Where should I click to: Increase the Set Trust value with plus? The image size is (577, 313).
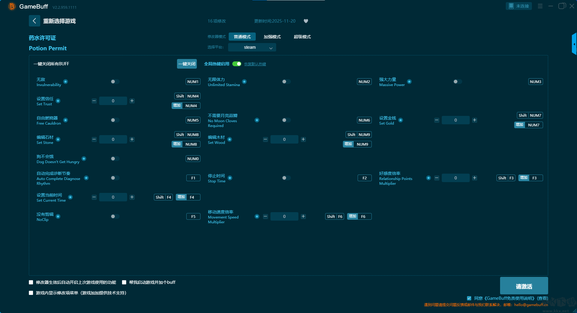point(132,101)
